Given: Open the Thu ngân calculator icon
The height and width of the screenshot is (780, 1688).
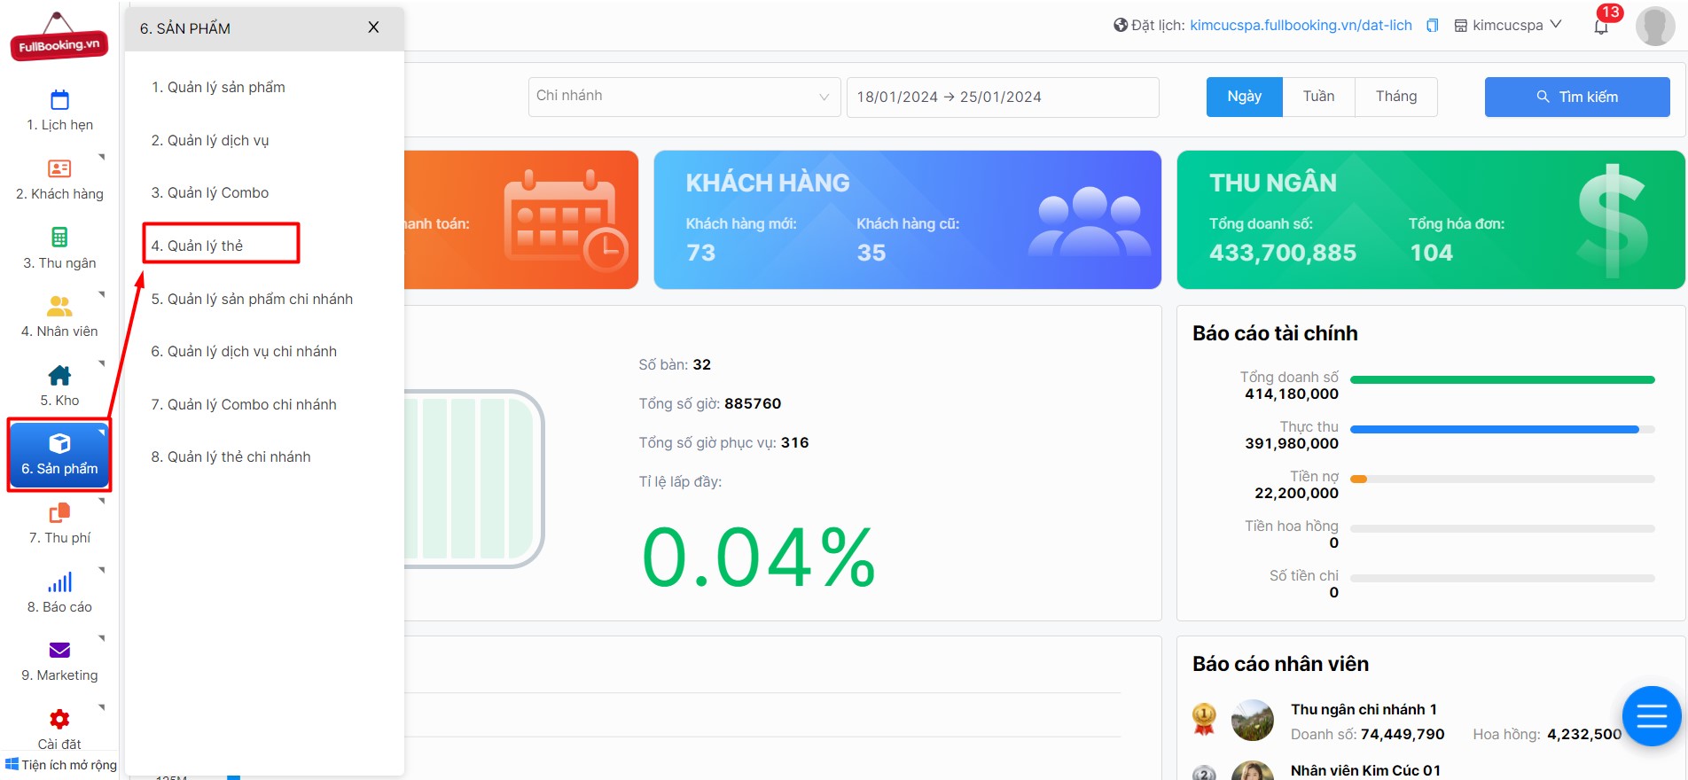Looking at the screenshot, I should pyautogui.click(x=59, y=238).
